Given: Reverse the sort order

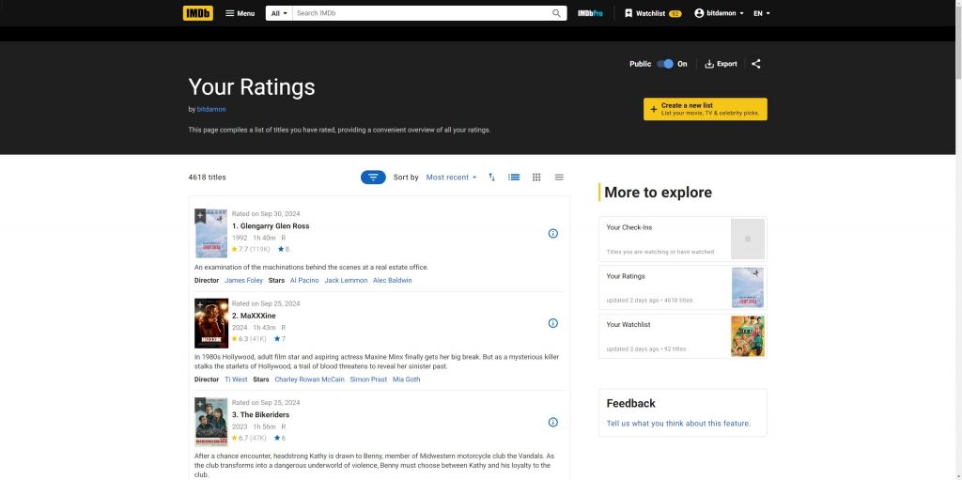Looking at the screenshot, I should (491, 177).
